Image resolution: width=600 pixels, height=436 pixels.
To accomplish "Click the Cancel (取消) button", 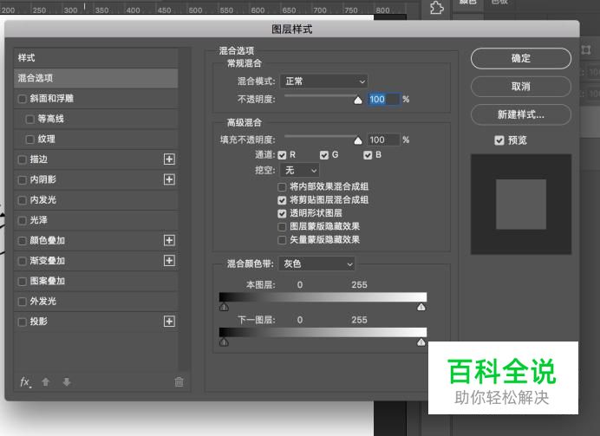I will pos(521,87).
